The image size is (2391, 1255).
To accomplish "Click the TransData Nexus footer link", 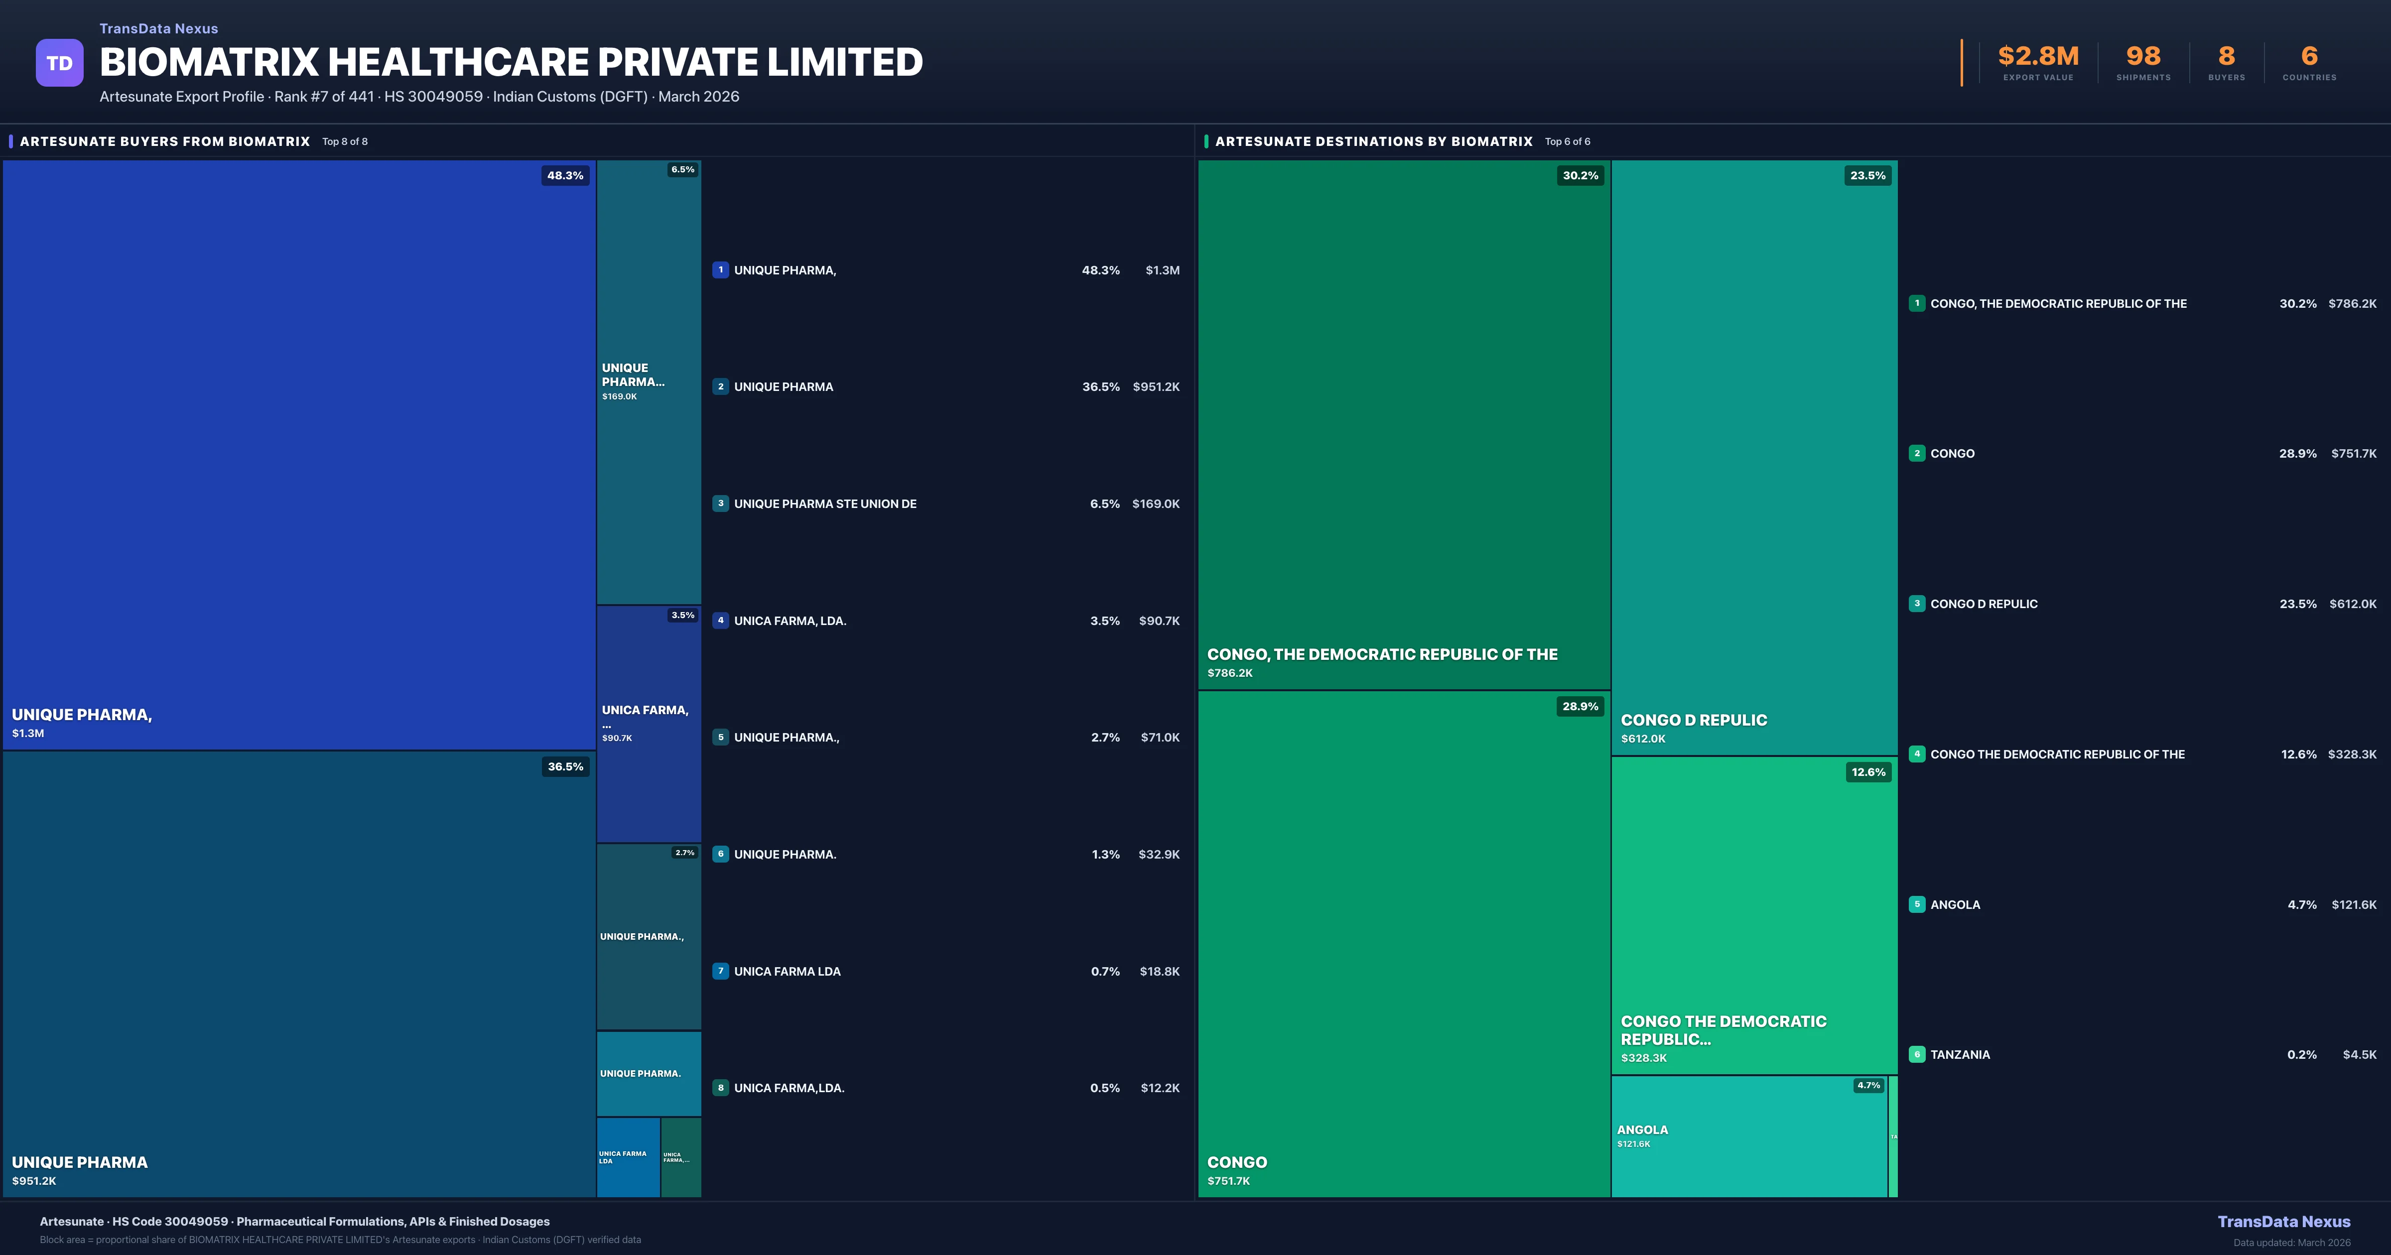I will pos(2283,1222).
